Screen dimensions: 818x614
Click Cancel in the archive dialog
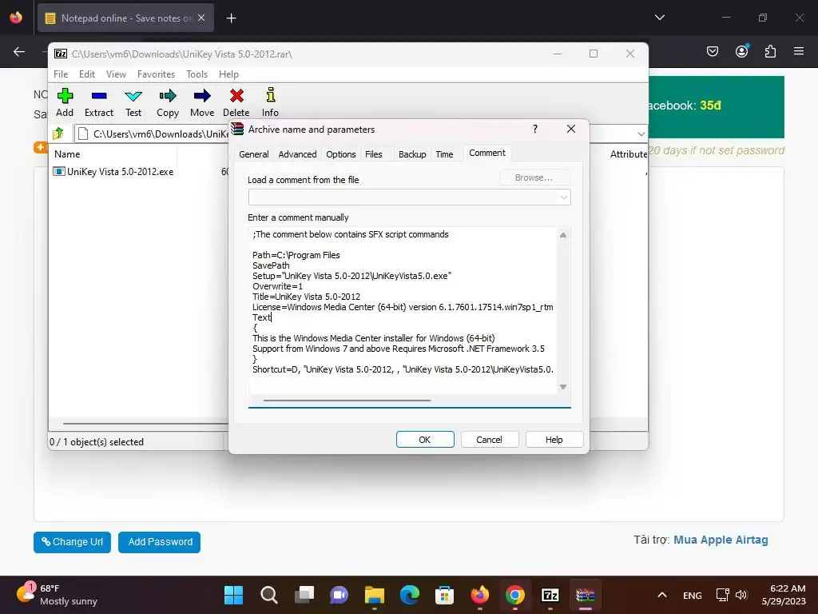point(490,440)
